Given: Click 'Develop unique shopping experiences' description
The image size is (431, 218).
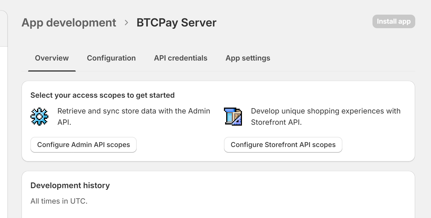Looking at the screenshot, I should (x=326, y=116).
